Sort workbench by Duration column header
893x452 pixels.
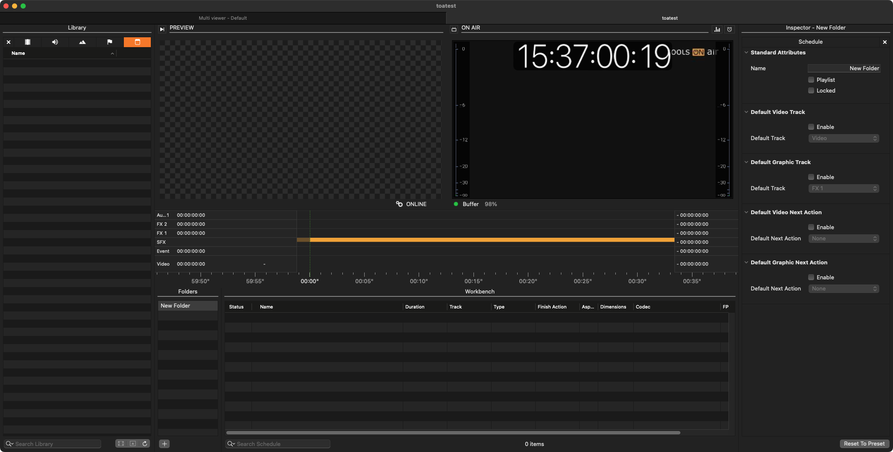415,307
